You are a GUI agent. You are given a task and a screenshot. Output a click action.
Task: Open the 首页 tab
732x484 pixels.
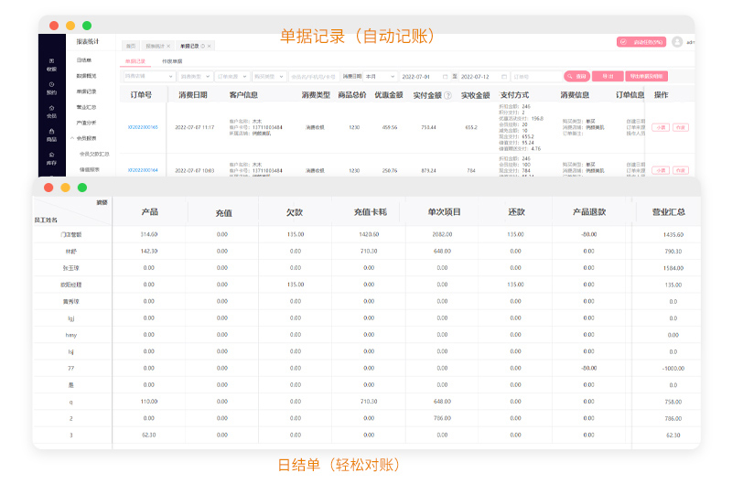click(x=131, y=46)
